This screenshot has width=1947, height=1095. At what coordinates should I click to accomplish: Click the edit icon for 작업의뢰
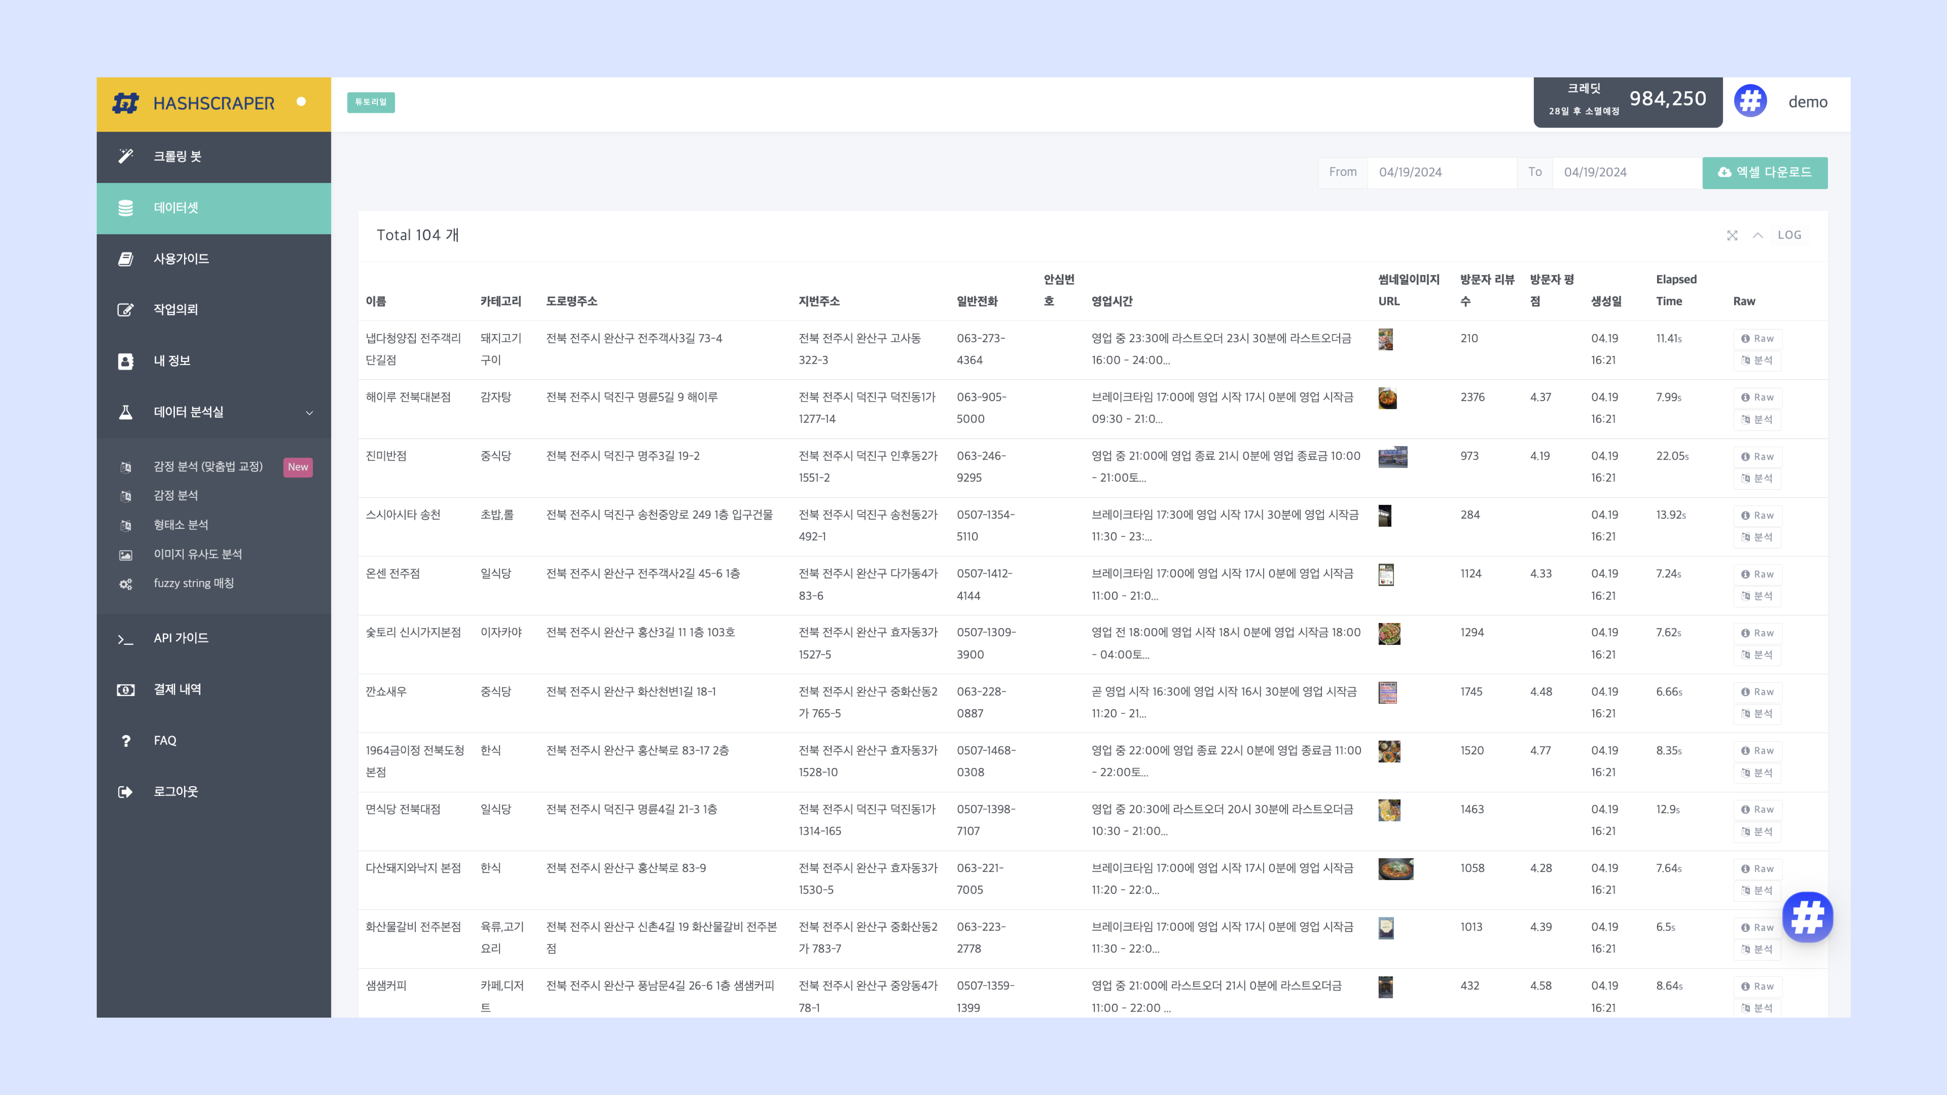point(126,310)
